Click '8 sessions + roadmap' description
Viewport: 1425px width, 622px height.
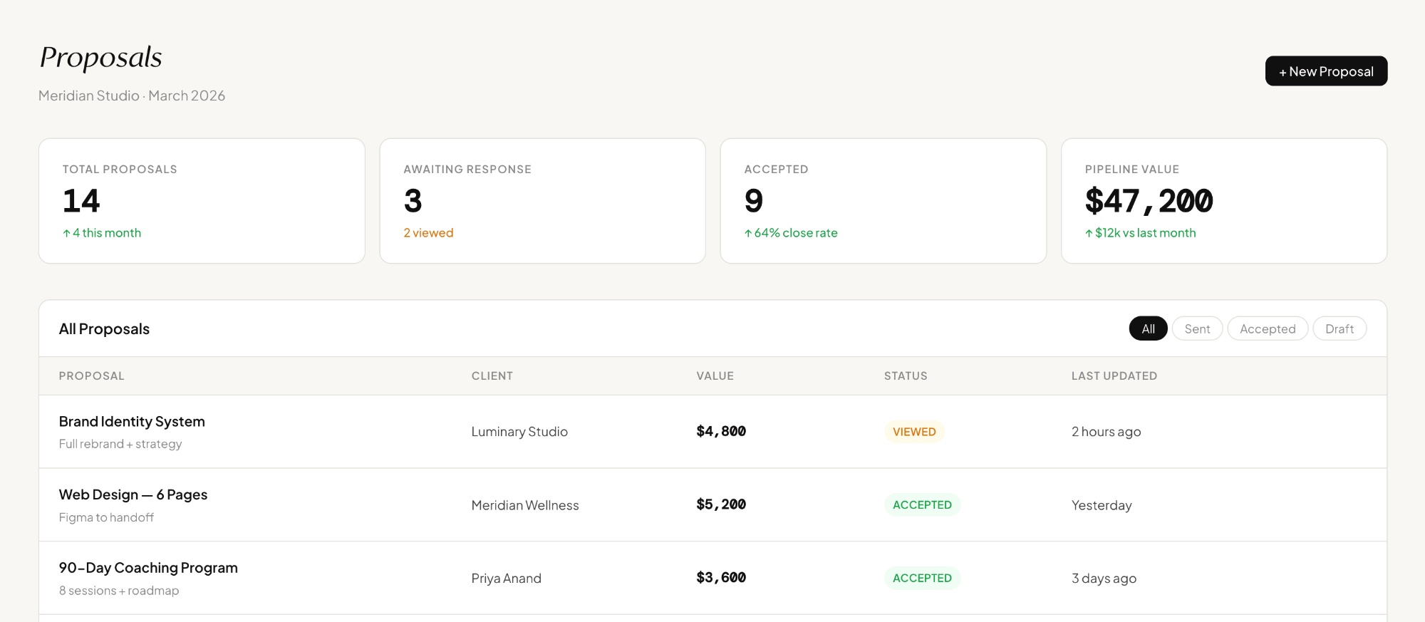[x=119, y=591]
